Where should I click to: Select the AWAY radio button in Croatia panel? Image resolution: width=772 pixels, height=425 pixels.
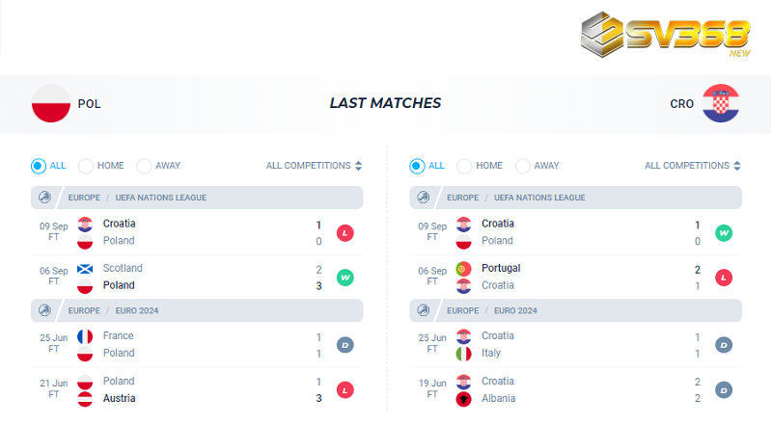pyautogui.click(x=522, y=166)
